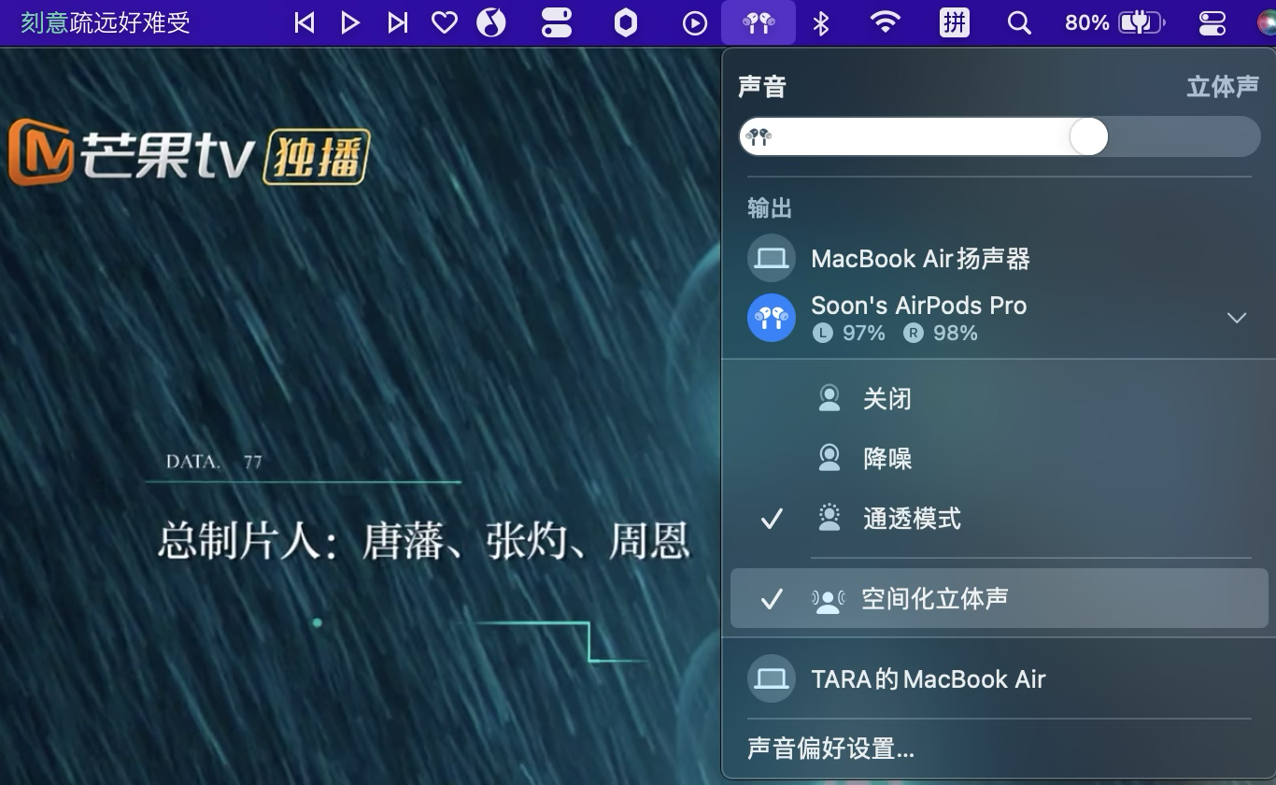1276x785 pixels.
Task: Open 声音偏好设置 sound preferences
Action: click(x=830, y=749)
